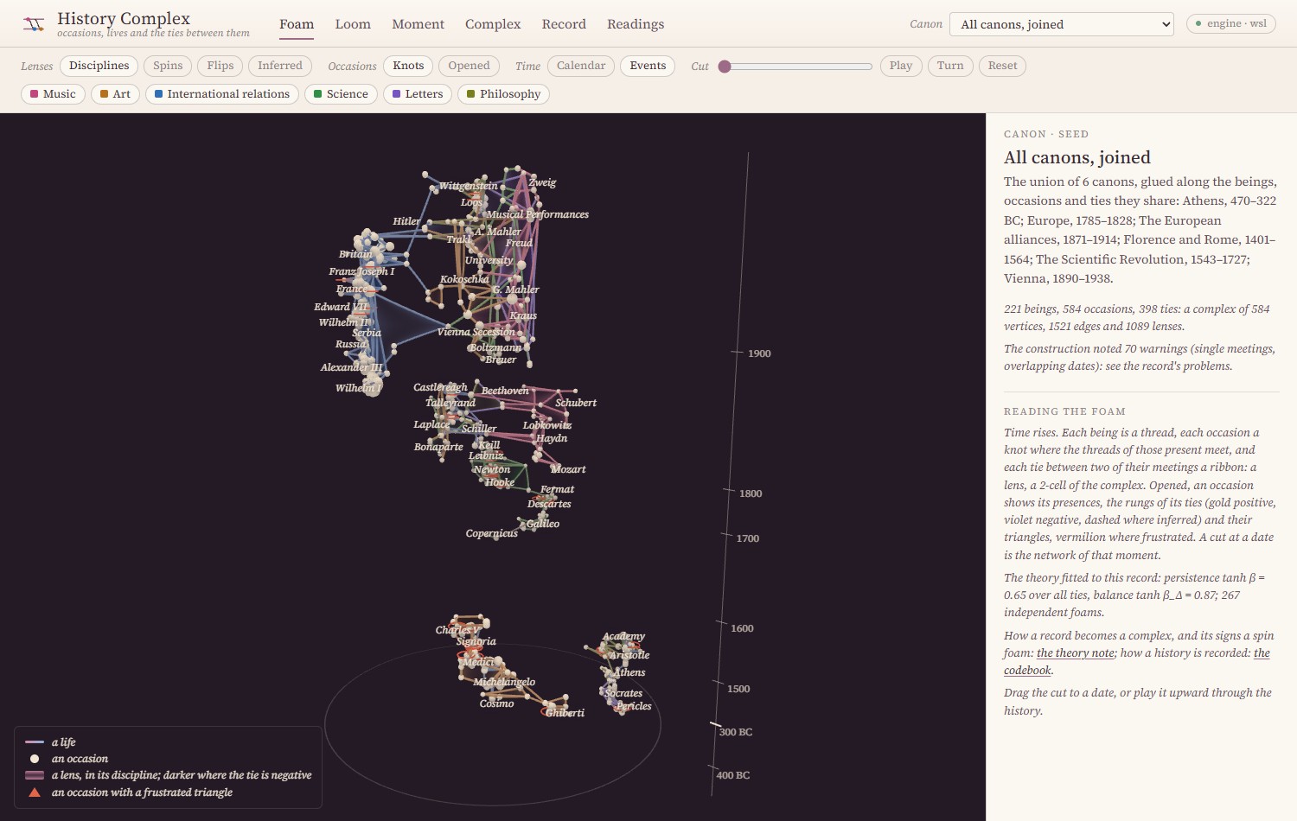The width and height of the screenshot is (1297, 821).
Task: Toggle the Inferred lens
Action: click(280, 66)
